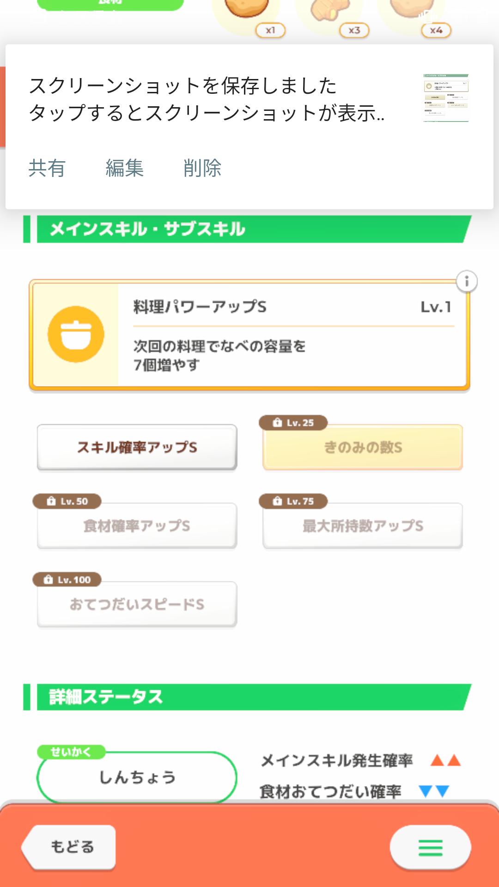Tap 削除 to delete the screenshot

(x=202, y=168)
